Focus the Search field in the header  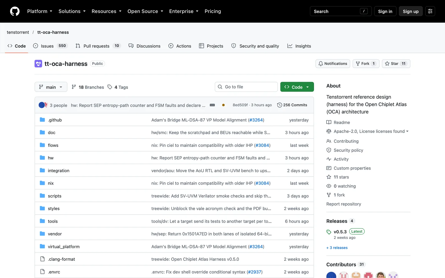coord(341,11)
